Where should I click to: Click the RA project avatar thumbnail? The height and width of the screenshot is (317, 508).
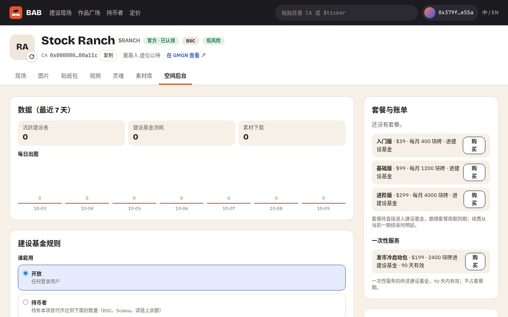22,47
